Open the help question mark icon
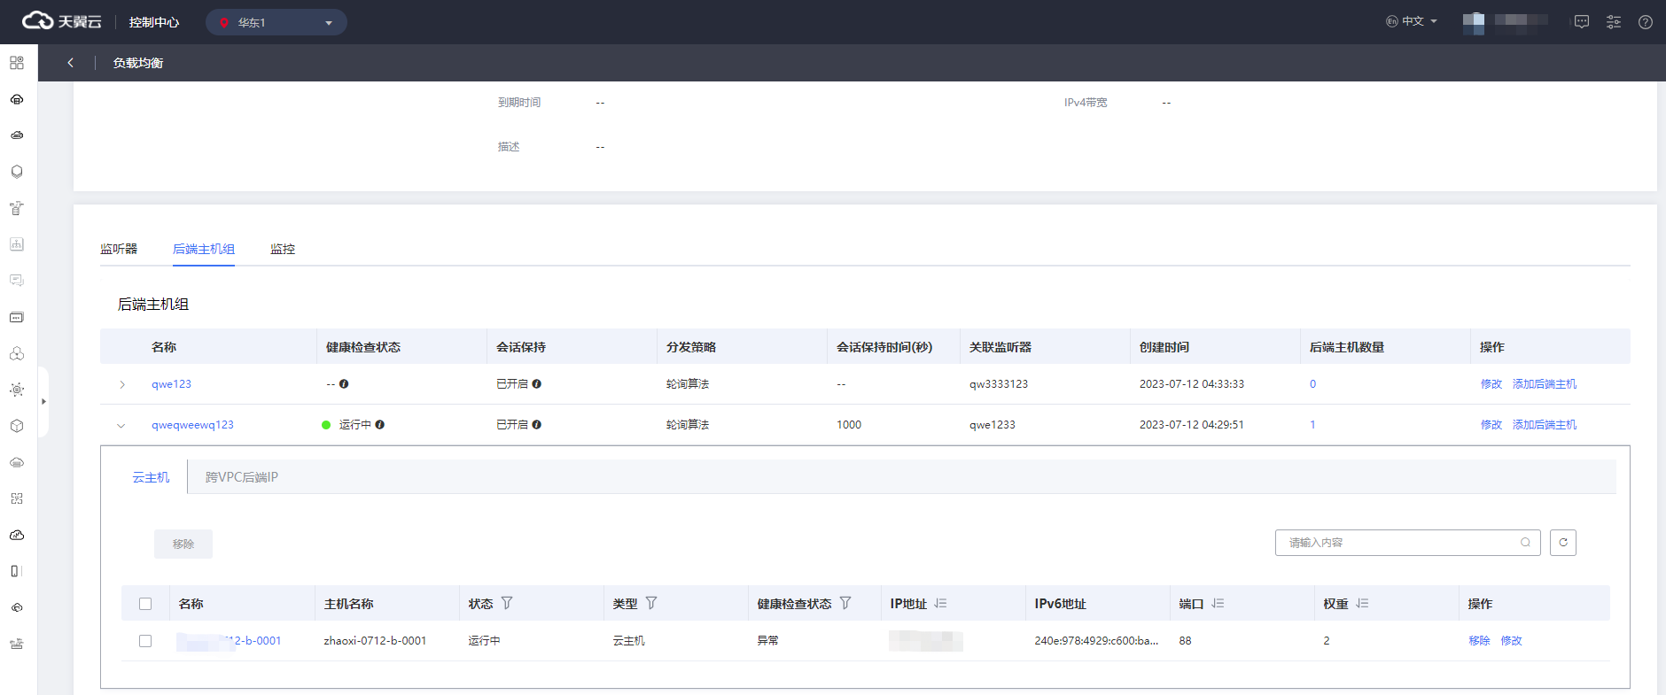The width and height of the screenshot is (1666, 695). coord(1645,22)
